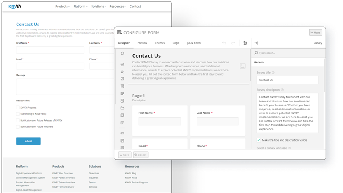Click the help icon beside Survey description
The height and width of the screenshot is (193, 343).
point(282,90)
